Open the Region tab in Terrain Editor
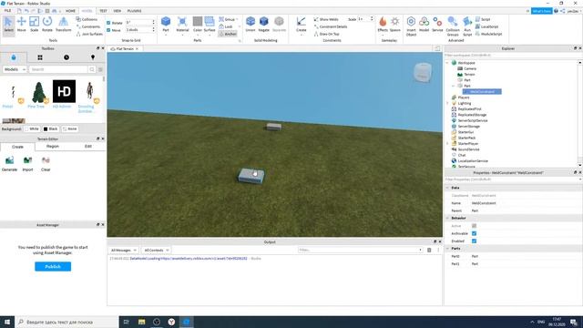This screenshot has width=583, height=328. (x=53, y=147)
